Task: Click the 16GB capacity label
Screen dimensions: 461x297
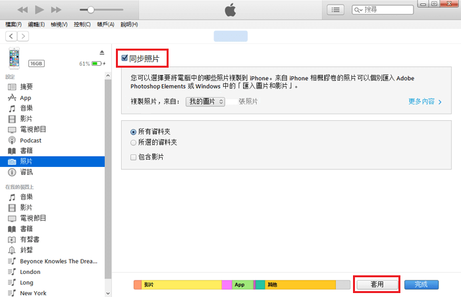Action: [36, 63]
